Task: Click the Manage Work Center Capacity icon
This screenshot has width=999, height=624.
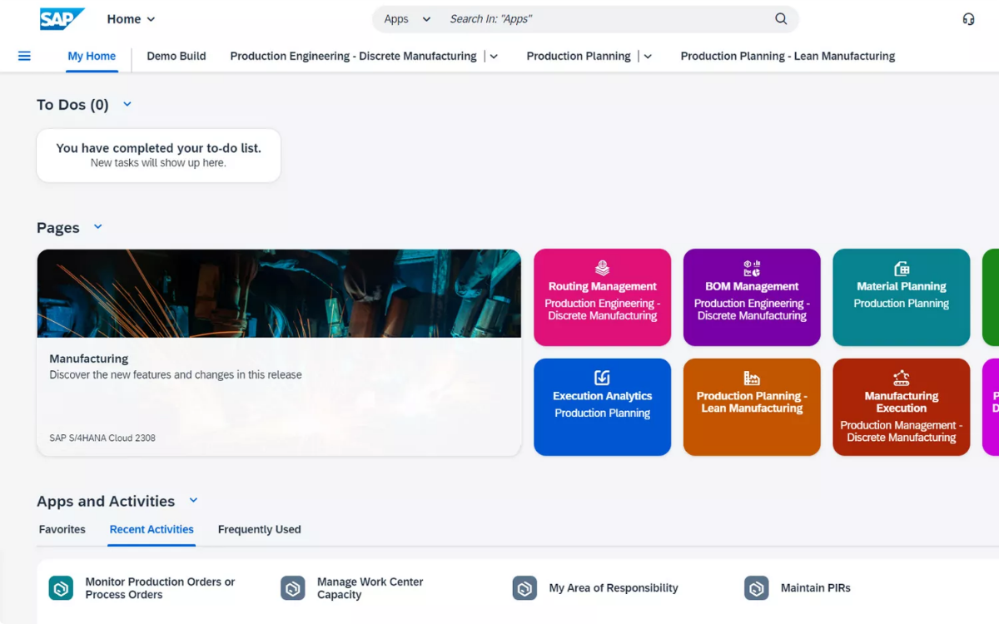Action: point(292,588)
